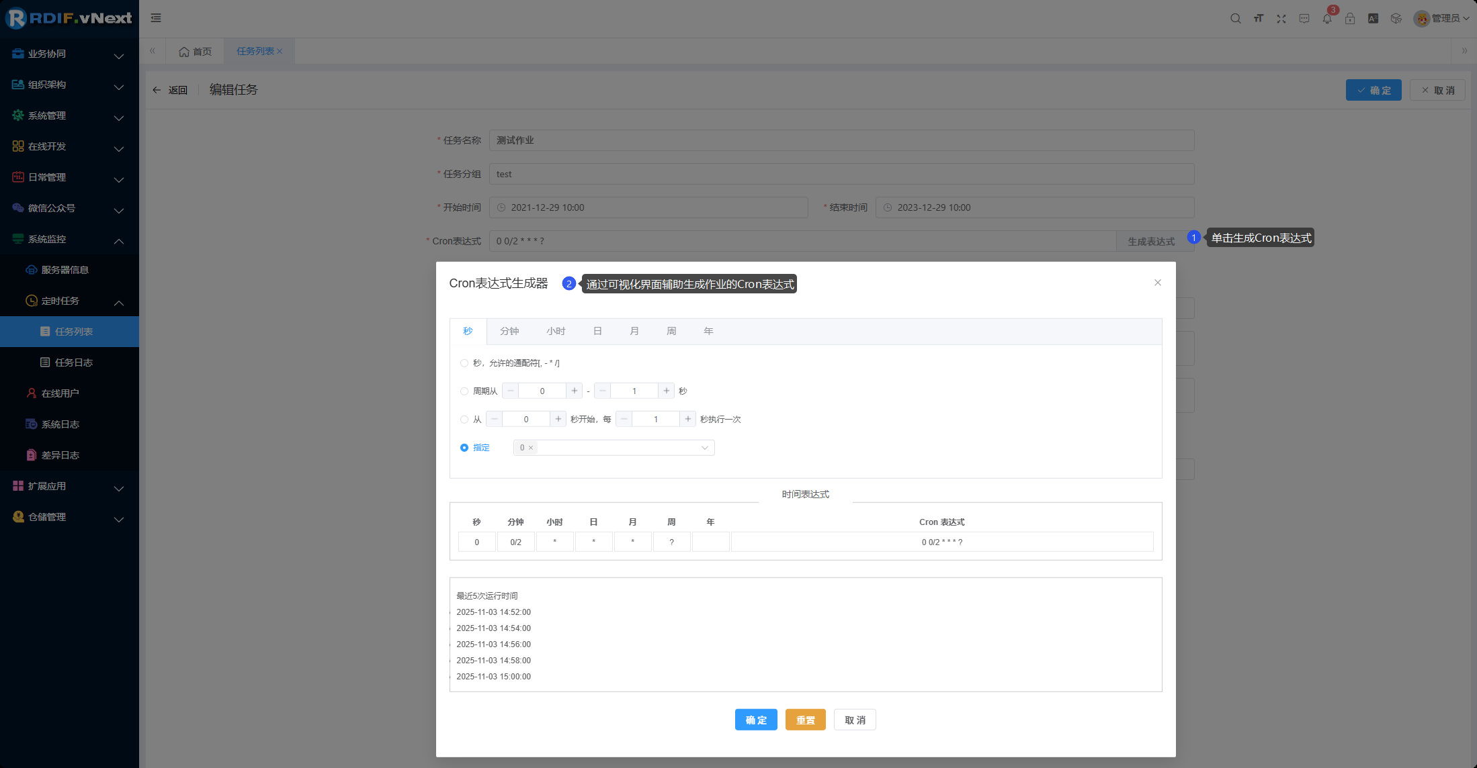The height and width of the screenshot is (768, 1477).
Task: Toggle fullscreen using the expand arrows icon
Action: [x=1281, y=19]
